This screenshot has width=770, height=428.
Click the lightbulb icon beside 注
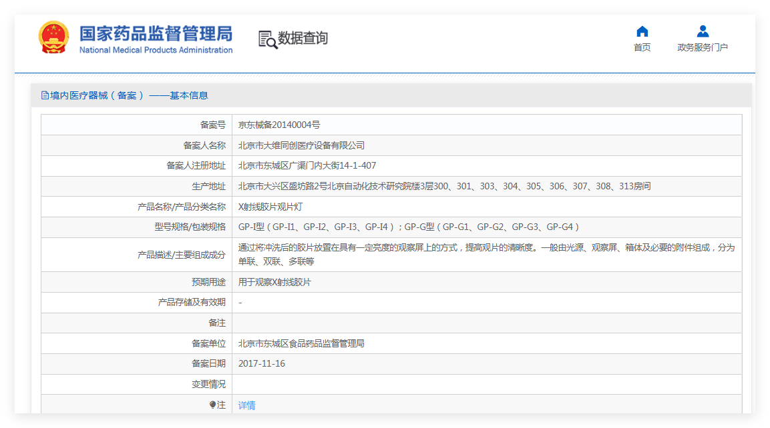coord(212,405)
